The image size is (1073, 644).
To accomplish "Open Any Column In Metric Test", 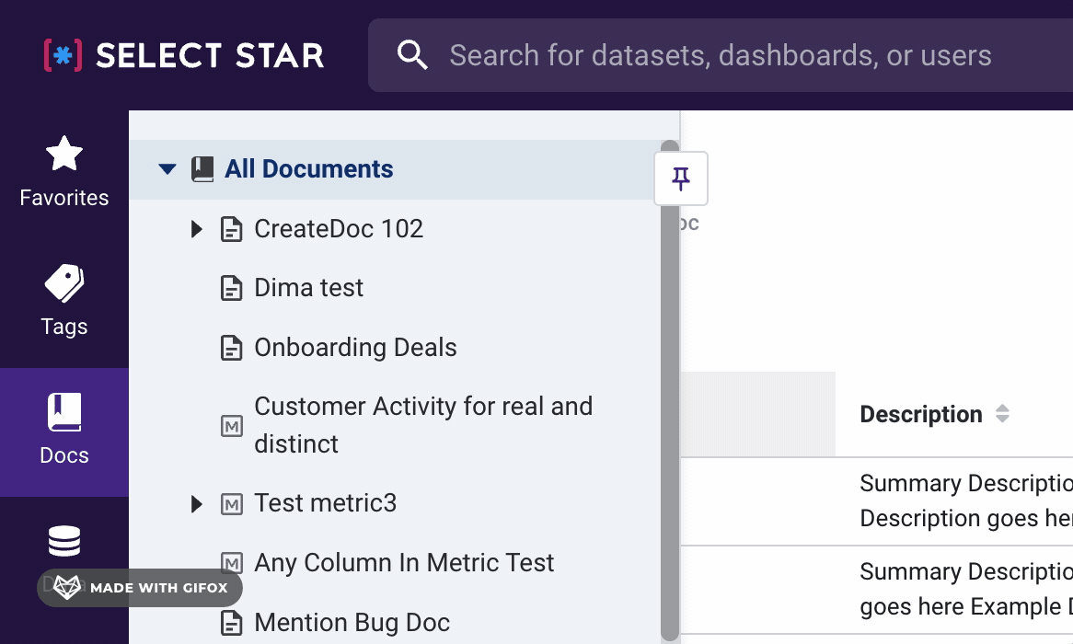I will (x=404, y=563).
